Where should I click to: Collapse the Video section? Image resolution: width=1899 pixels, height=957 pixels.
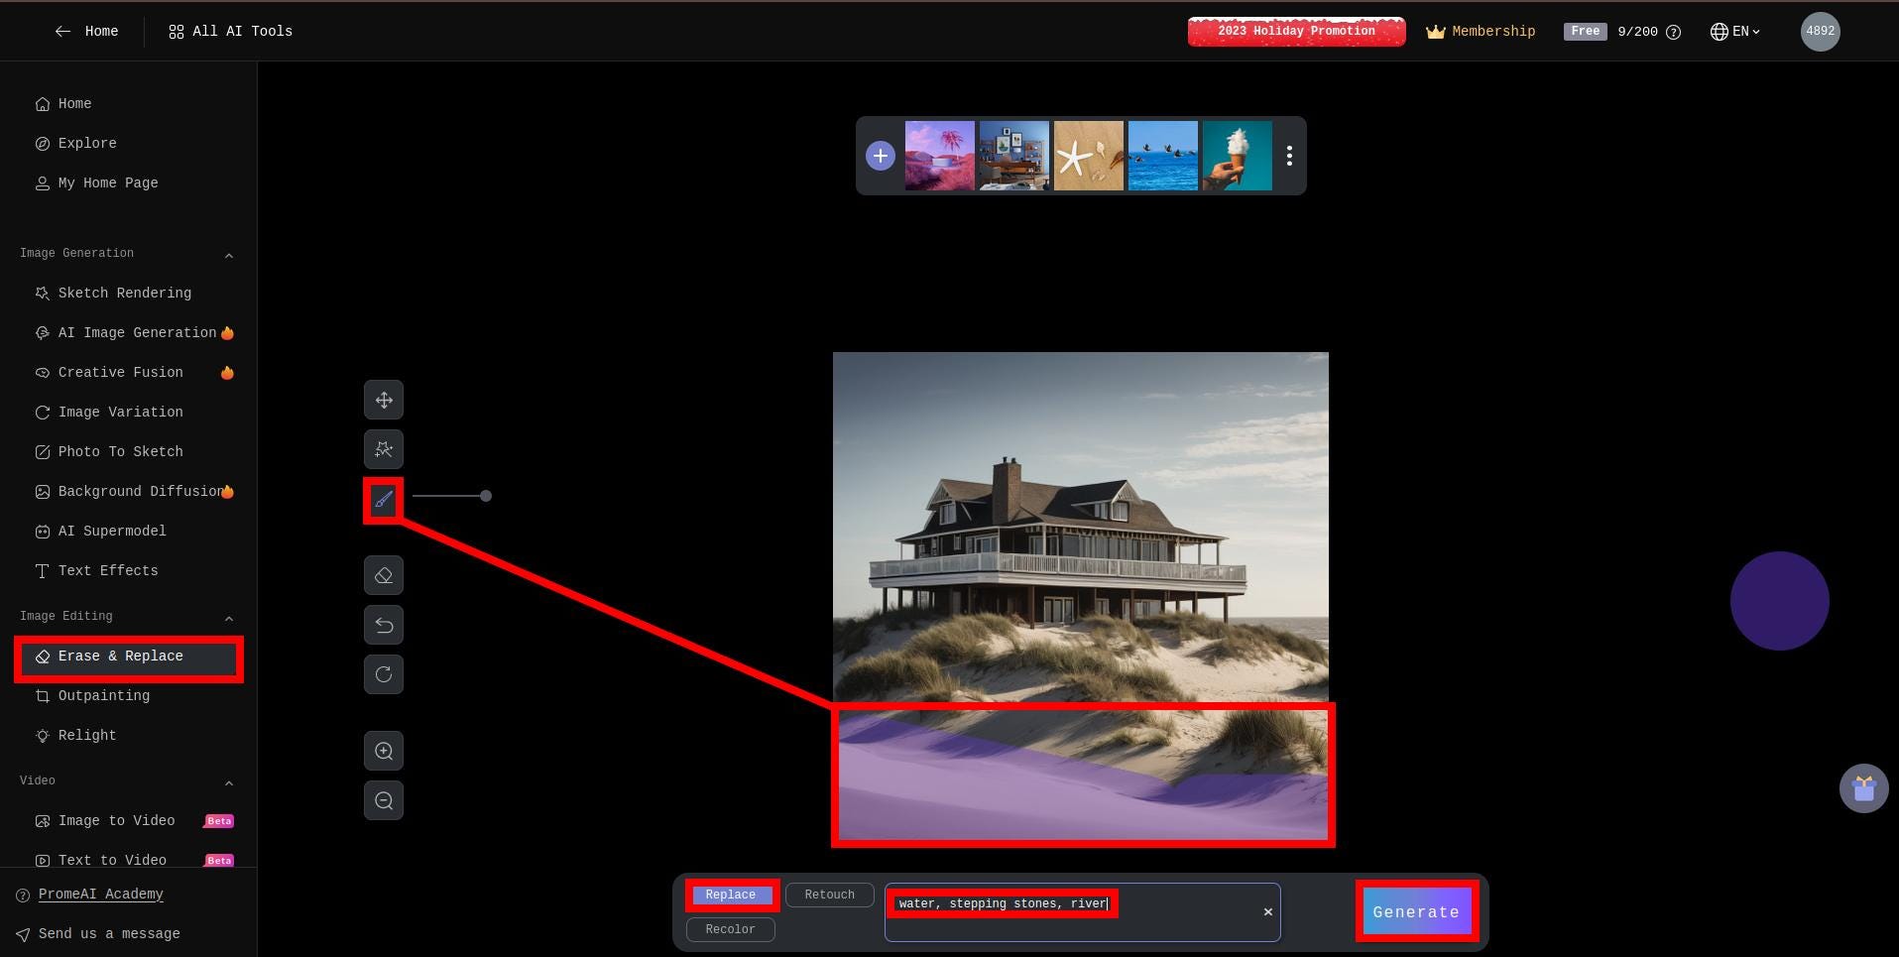(229, 782)
